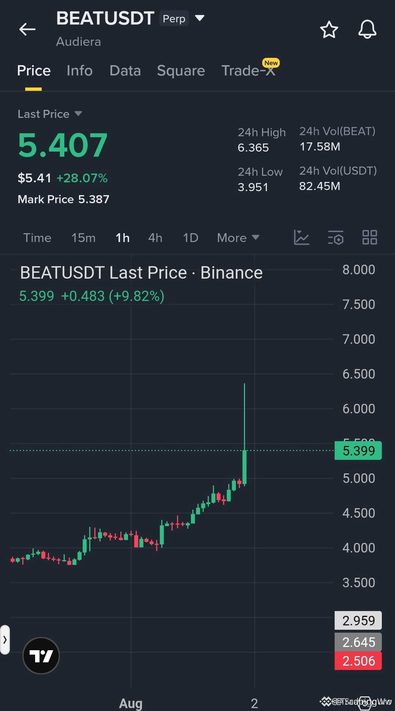395x711 pixels.
Task: Switch to the Info tab
Action: [79, 70]
